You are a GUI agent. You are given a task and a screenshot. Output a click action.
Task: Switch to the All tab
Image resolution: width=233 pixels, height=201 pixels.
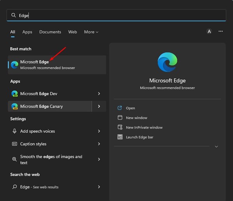pos(13,32)
